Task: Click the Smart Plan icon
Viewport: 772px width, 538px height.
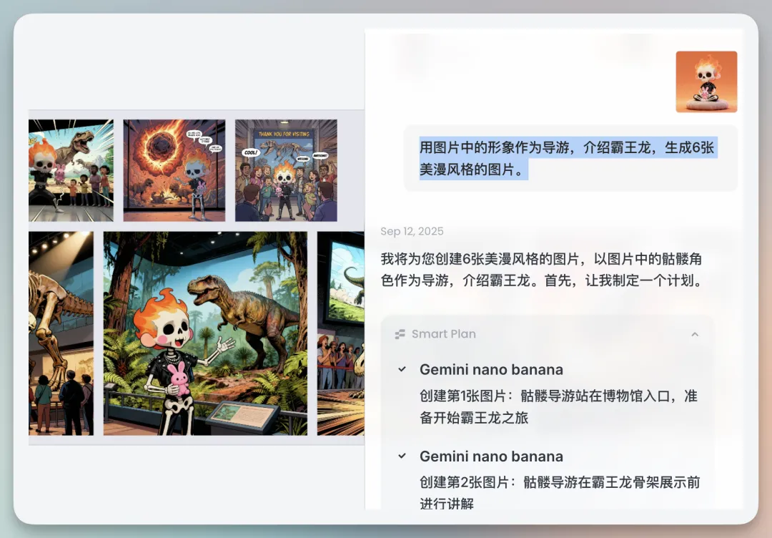Action: [400, 334]
